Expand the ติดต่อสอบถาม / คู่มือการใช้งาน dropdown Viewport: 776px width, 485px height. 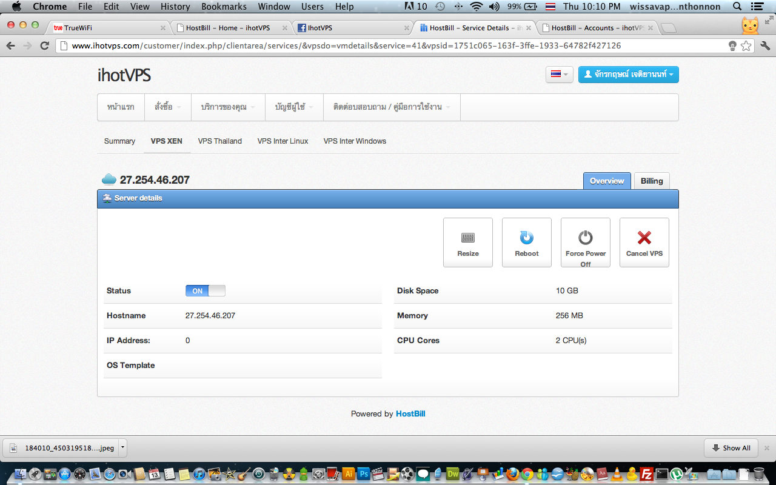[x=392, y=107]
